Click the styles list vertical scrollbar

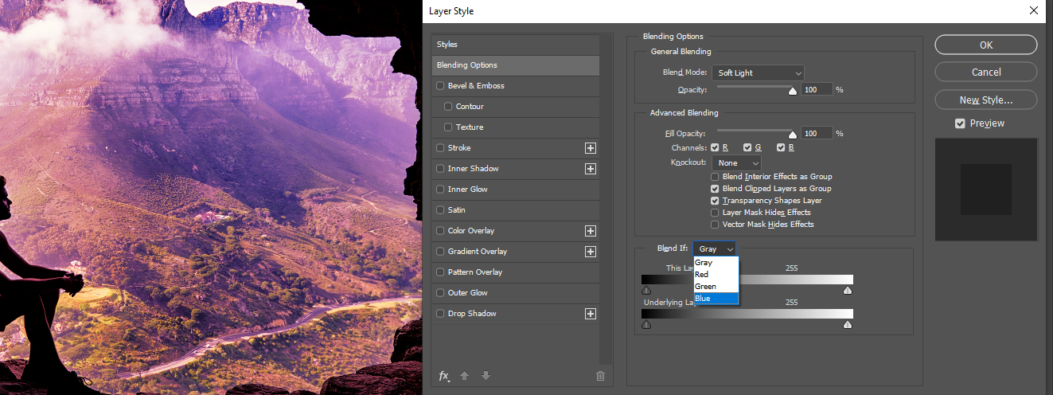tap(606, 199)
